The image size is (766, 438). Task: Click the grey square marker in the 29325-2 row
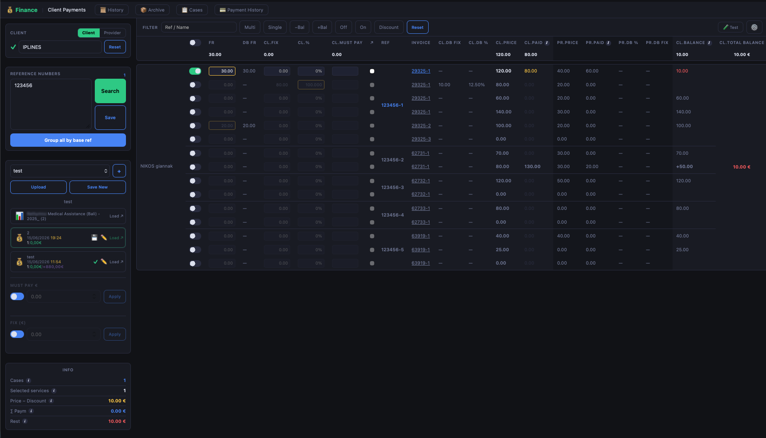pos(372,126)
